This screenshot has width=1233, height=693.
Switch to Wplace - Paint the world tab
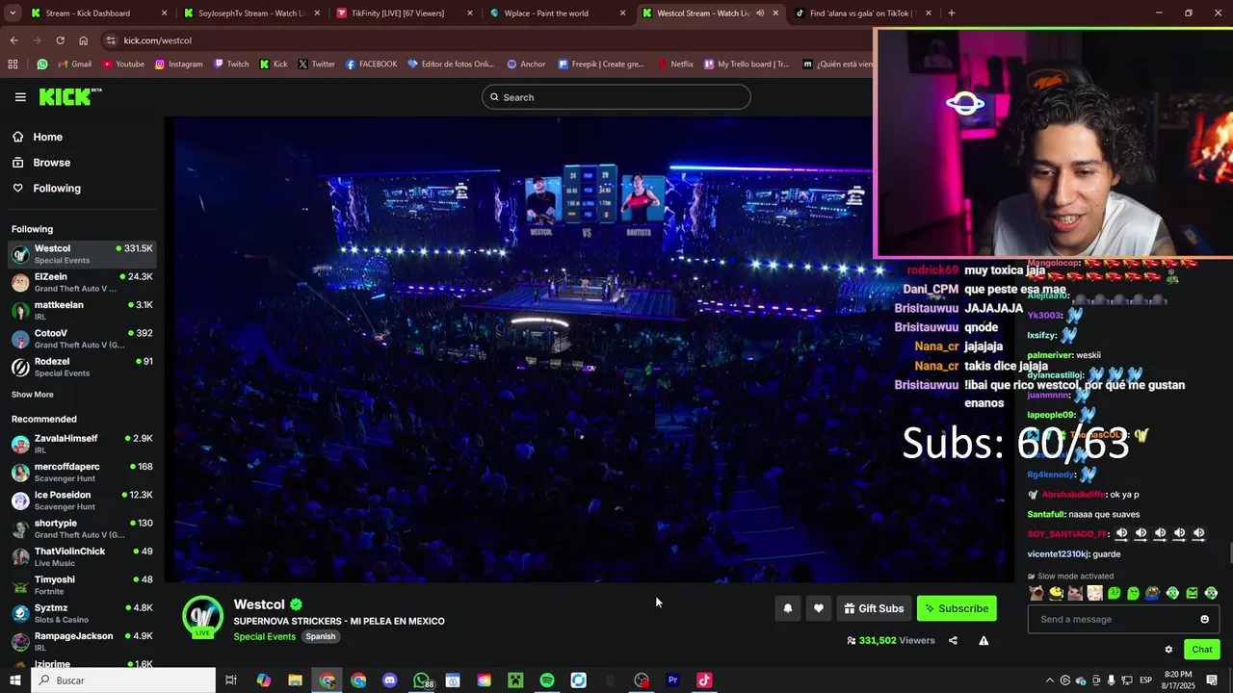(x=557, y=13)
